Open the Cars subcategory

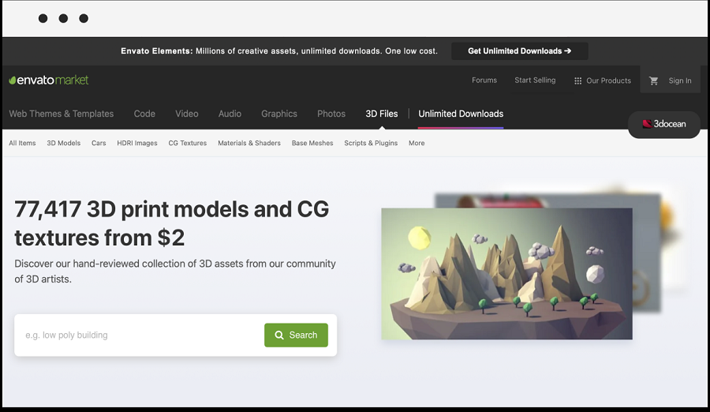click(99, 143)
